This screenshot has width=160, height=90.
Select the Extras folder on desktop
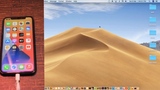point(153,34)
